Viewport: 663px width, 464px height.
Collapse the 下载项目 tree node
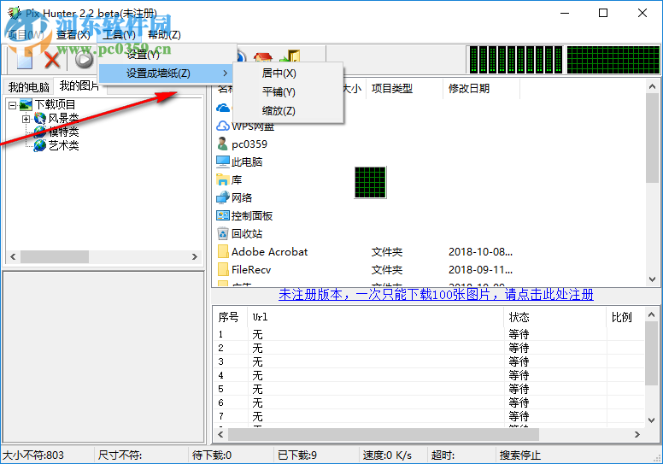(x=13, y=105)
